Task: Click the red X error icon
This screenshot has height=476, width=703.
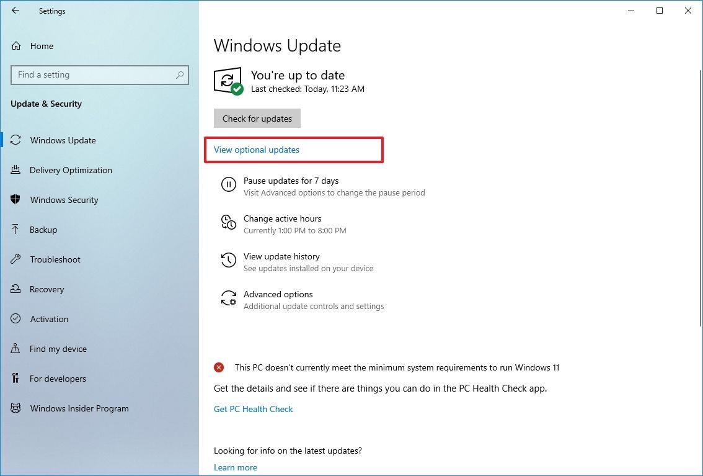Action: 219,367
